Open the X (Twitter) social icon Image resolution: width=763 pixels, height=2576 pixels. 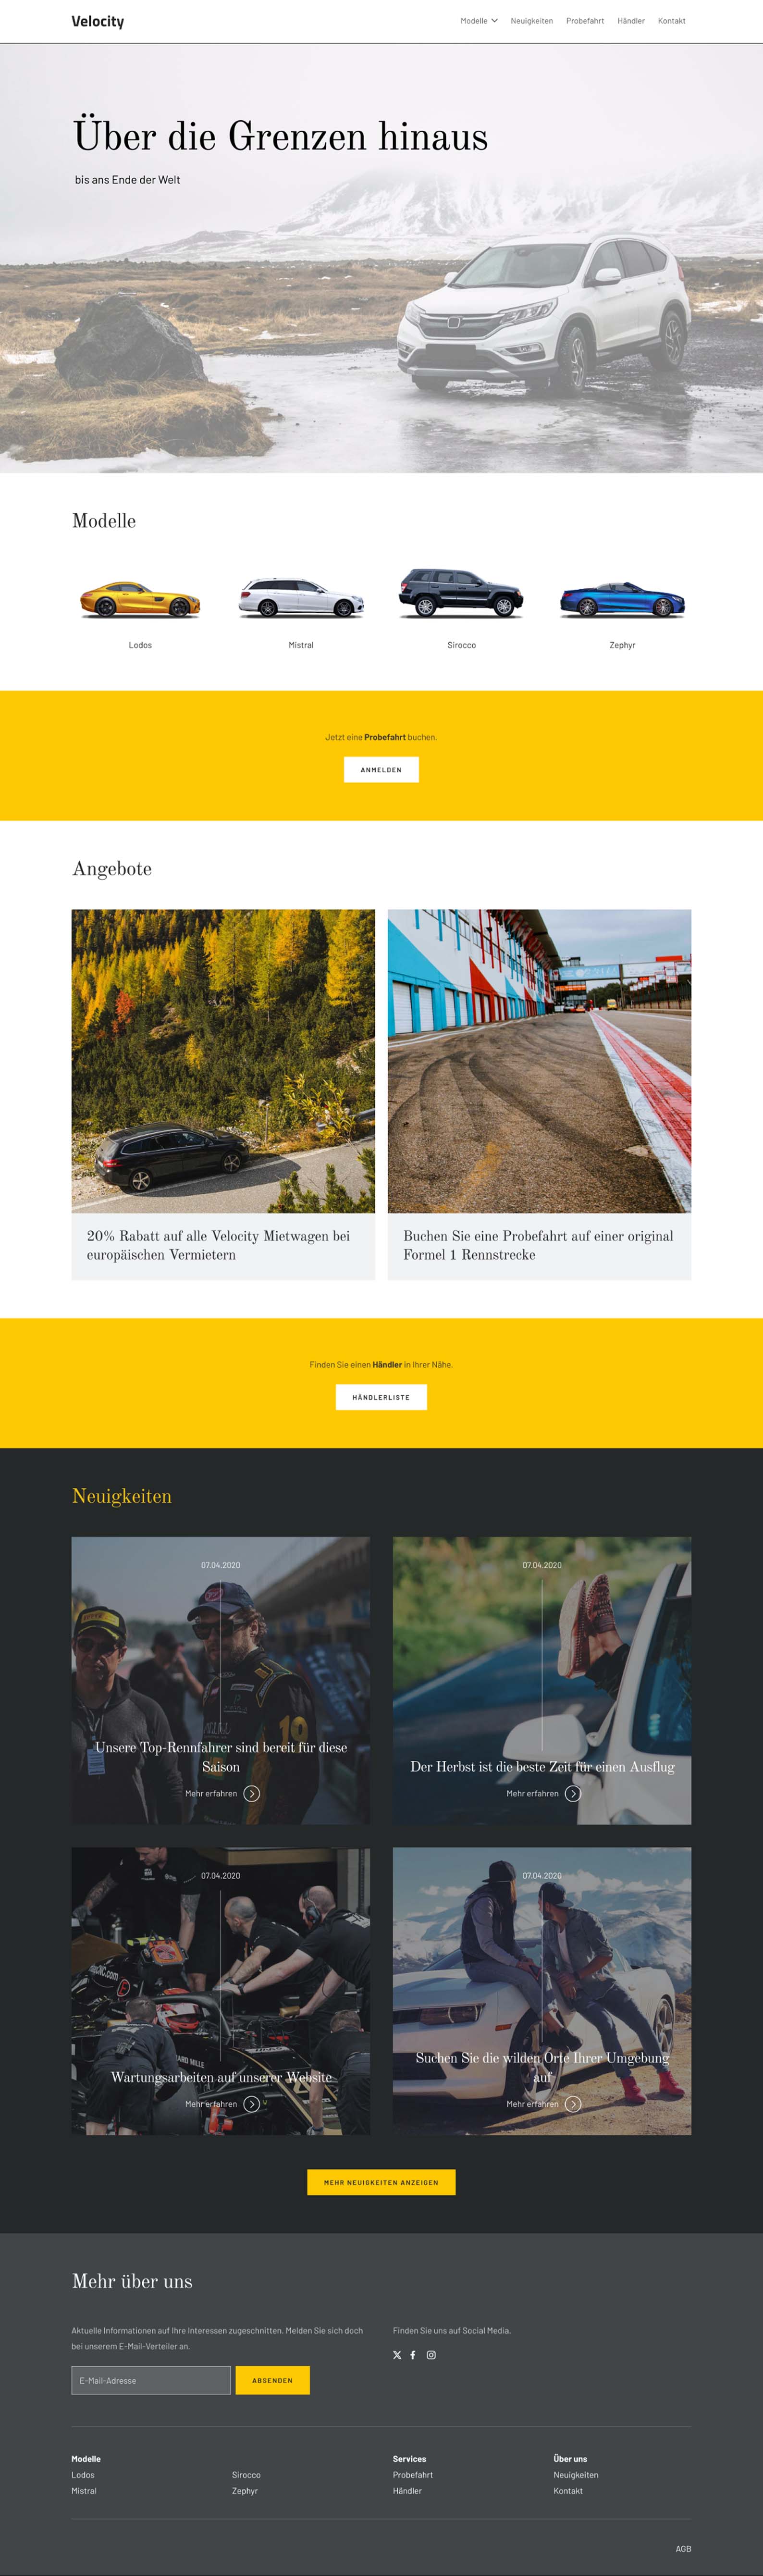(x=397, y=2355)
